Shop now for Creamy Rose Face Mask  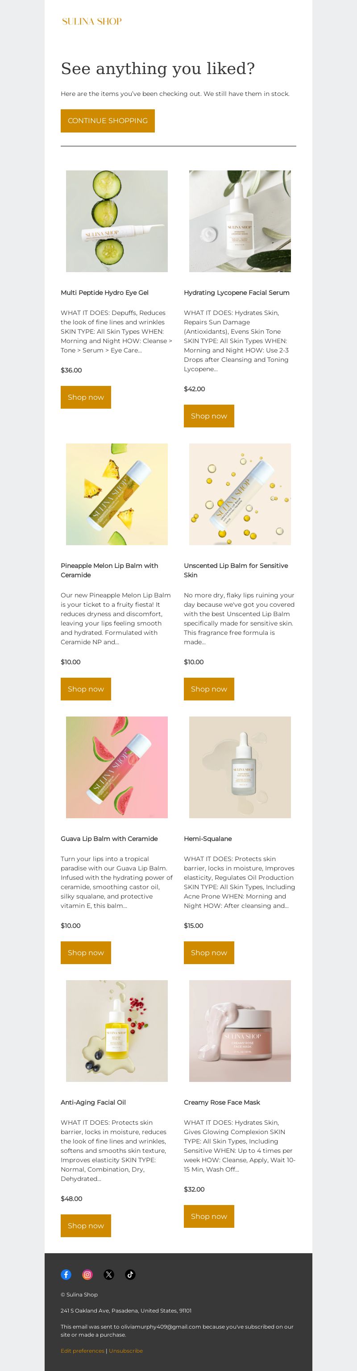click(208, 1216)
